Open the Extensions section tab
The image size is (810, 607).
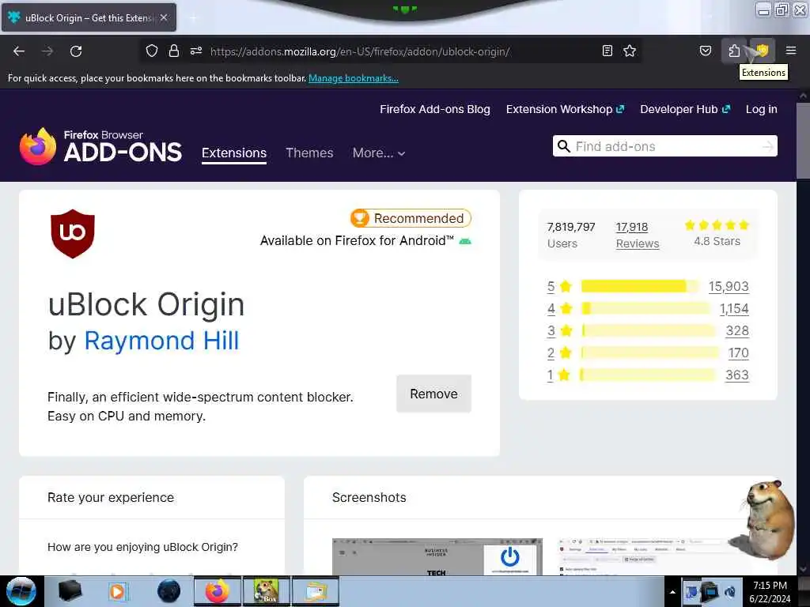(234, 153)
